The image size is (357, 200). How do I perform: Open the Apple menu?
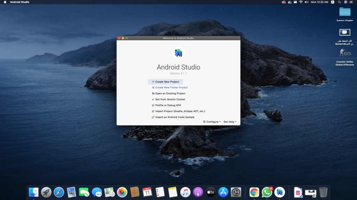pos(5,2)
